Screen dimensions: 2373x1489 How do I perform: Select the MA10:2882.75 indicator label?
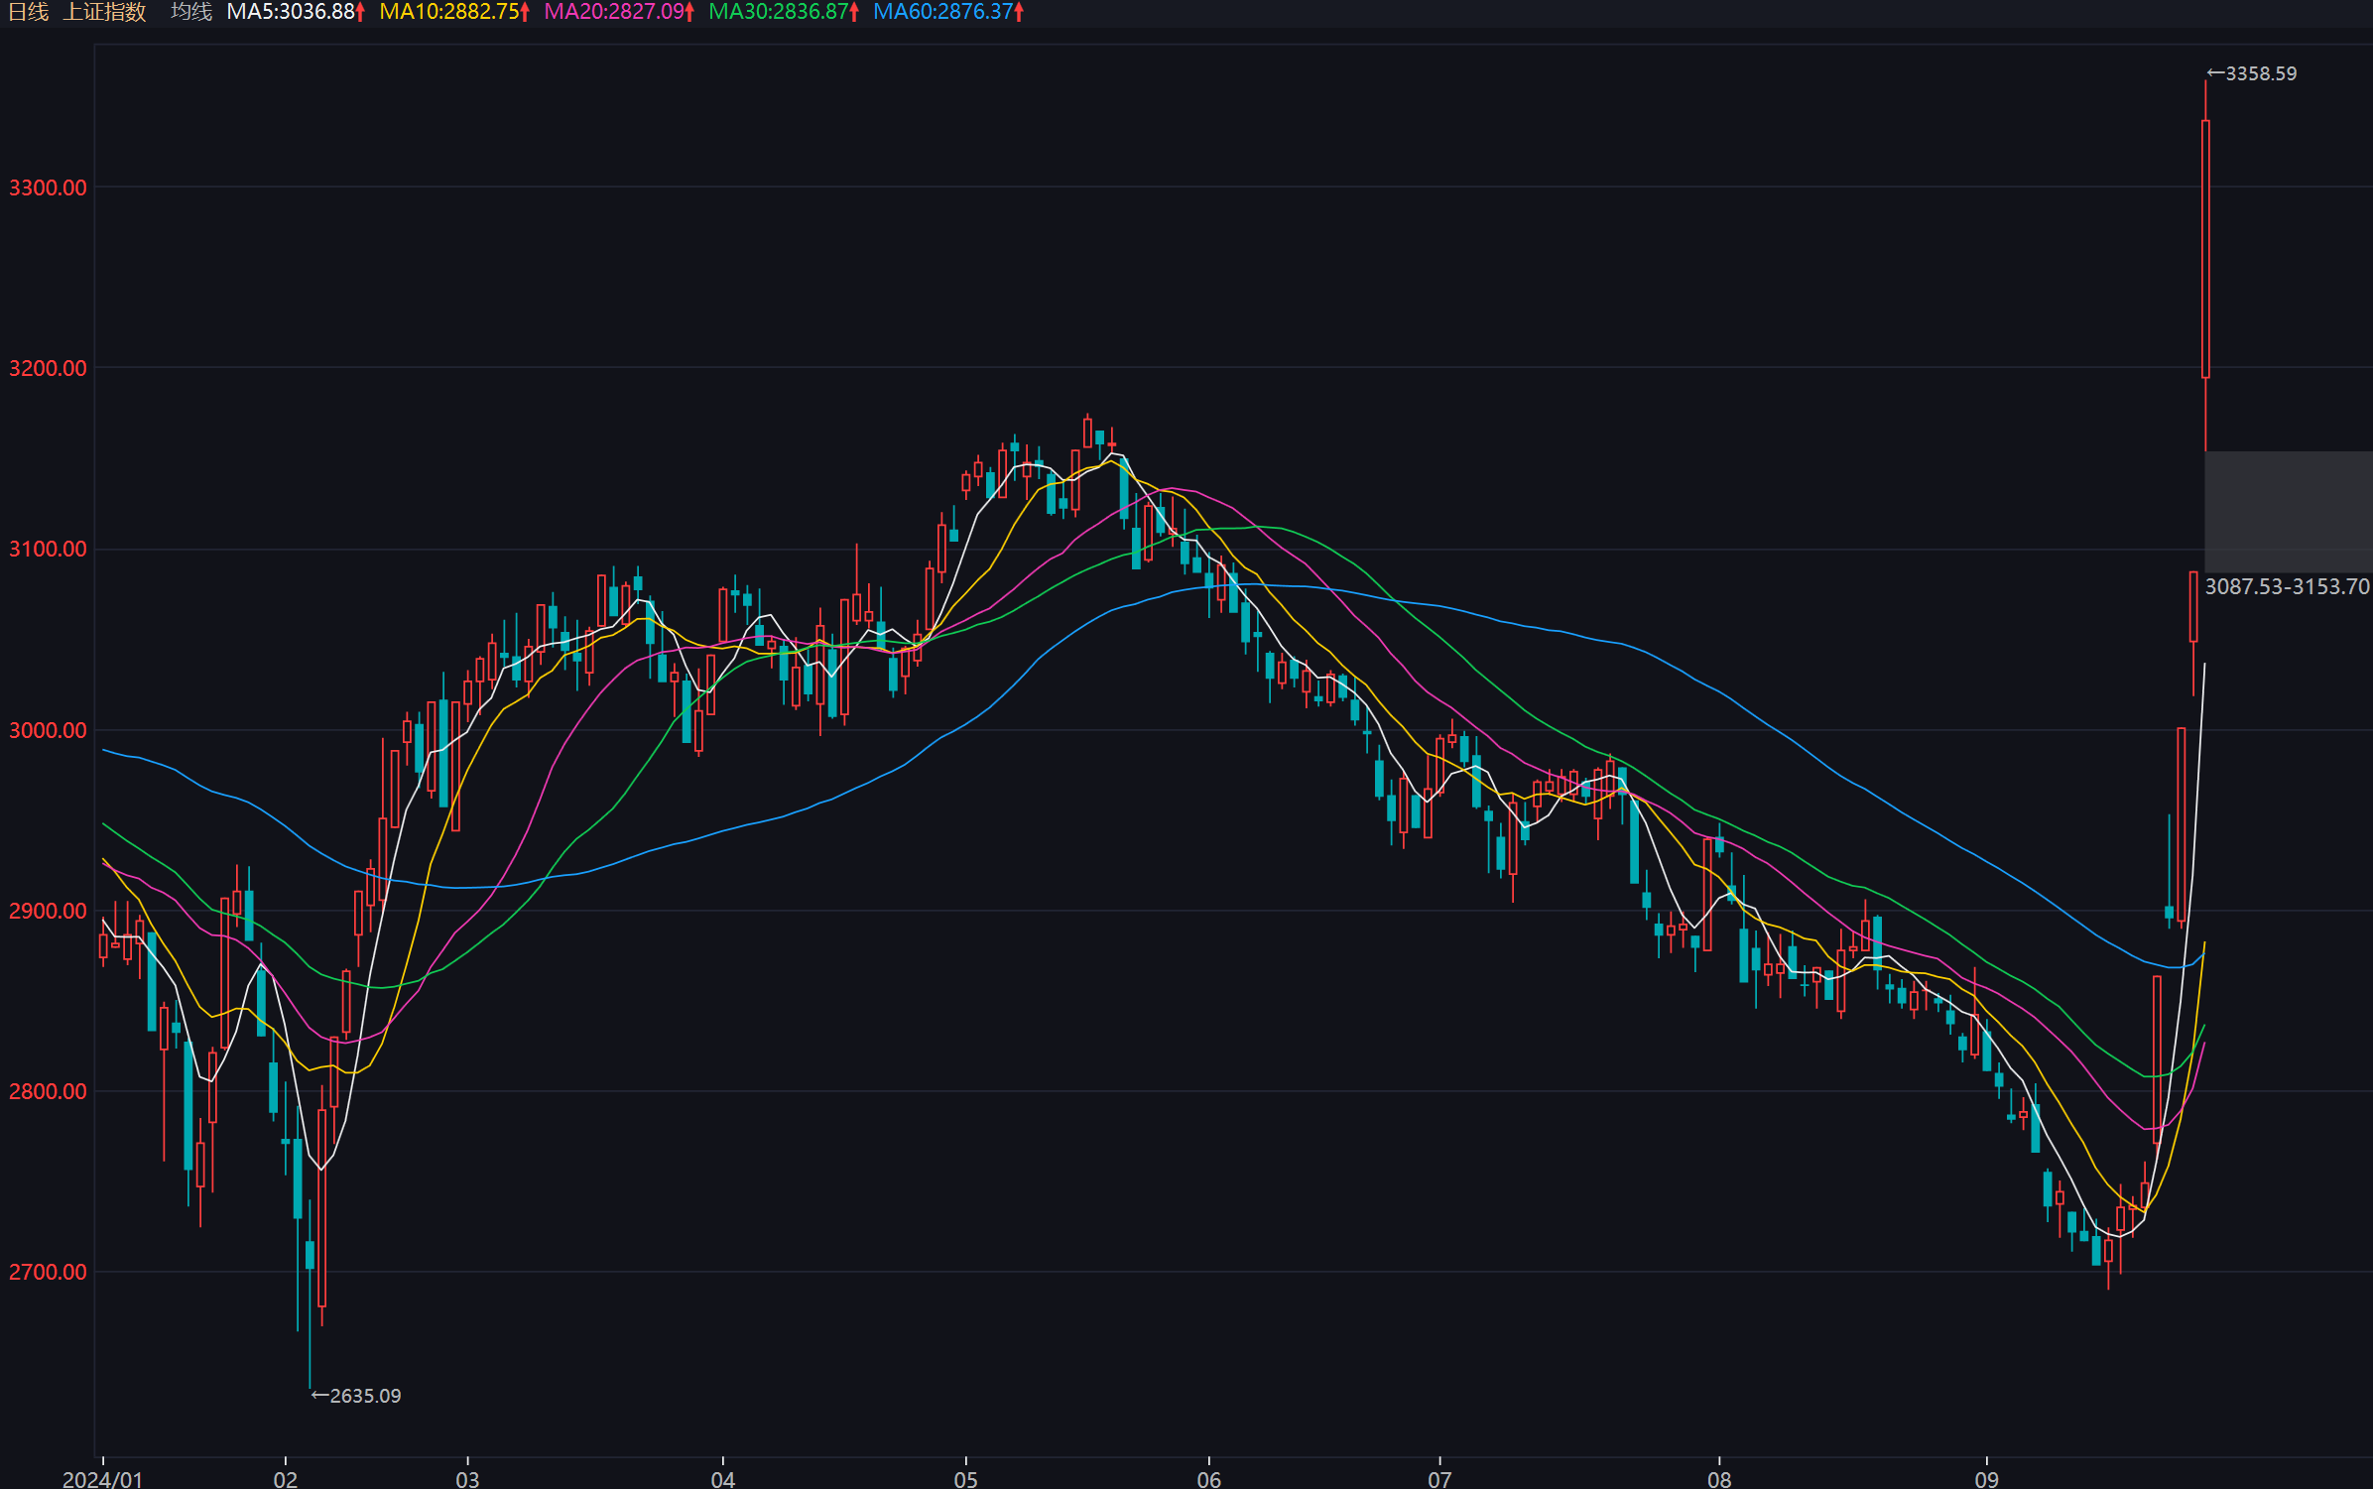(449, 12)
